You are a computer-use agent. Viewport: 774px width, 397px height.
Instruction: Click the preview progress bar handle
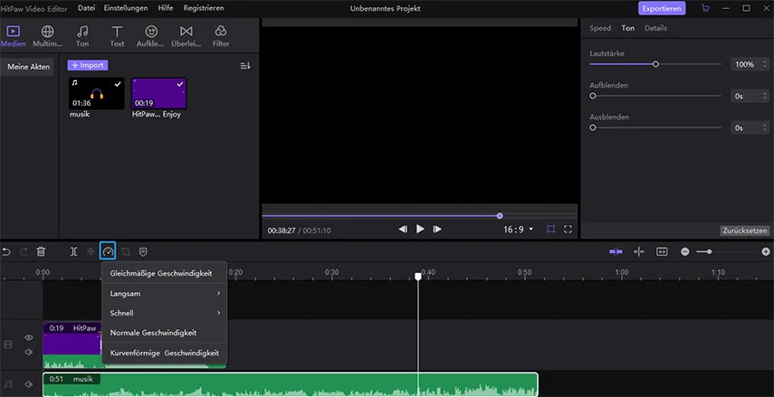(x=500, y=216)
